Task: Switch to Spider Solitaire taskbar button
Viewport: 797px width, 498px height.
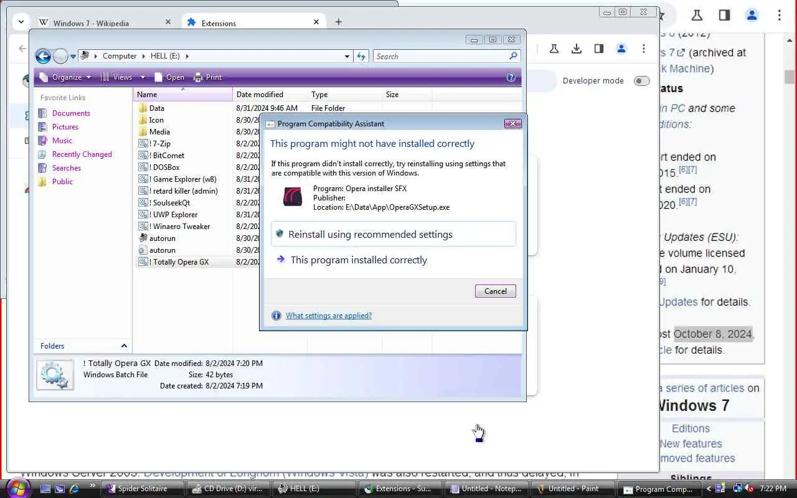Action: (x=143, y=489)
